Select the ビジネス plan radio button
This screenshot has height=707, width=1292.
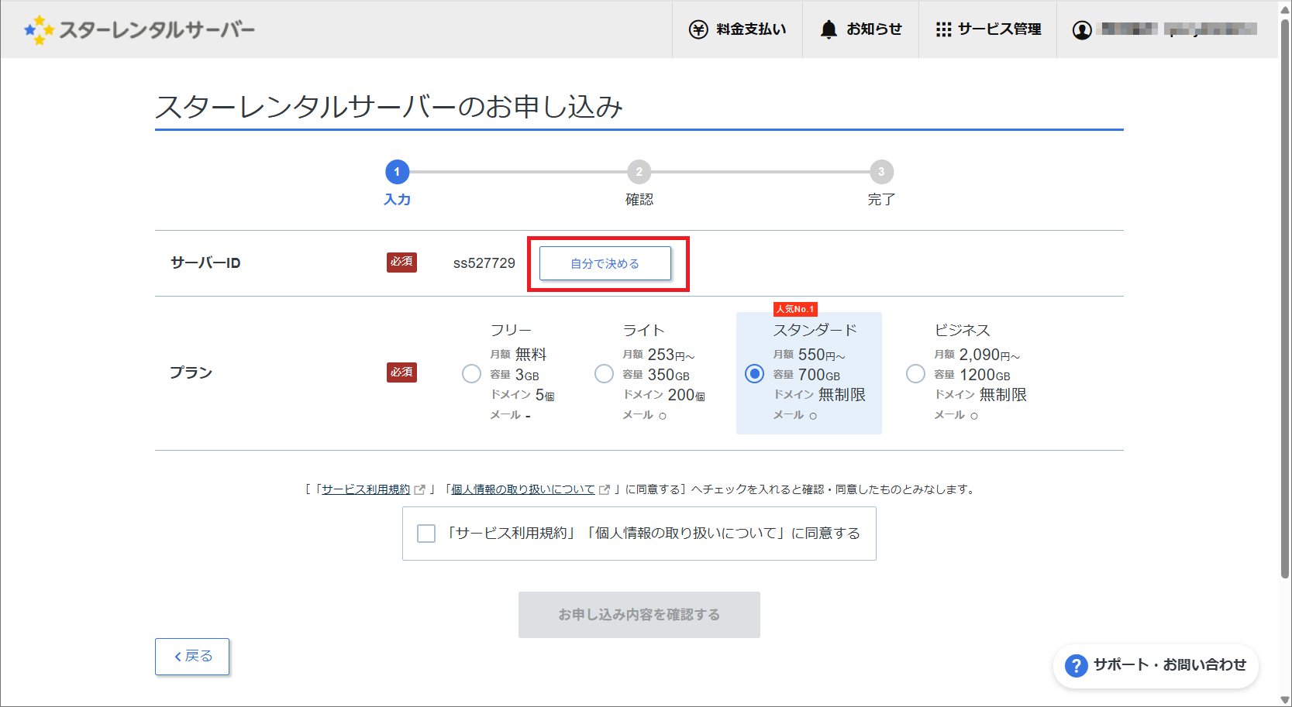(915, 374)
